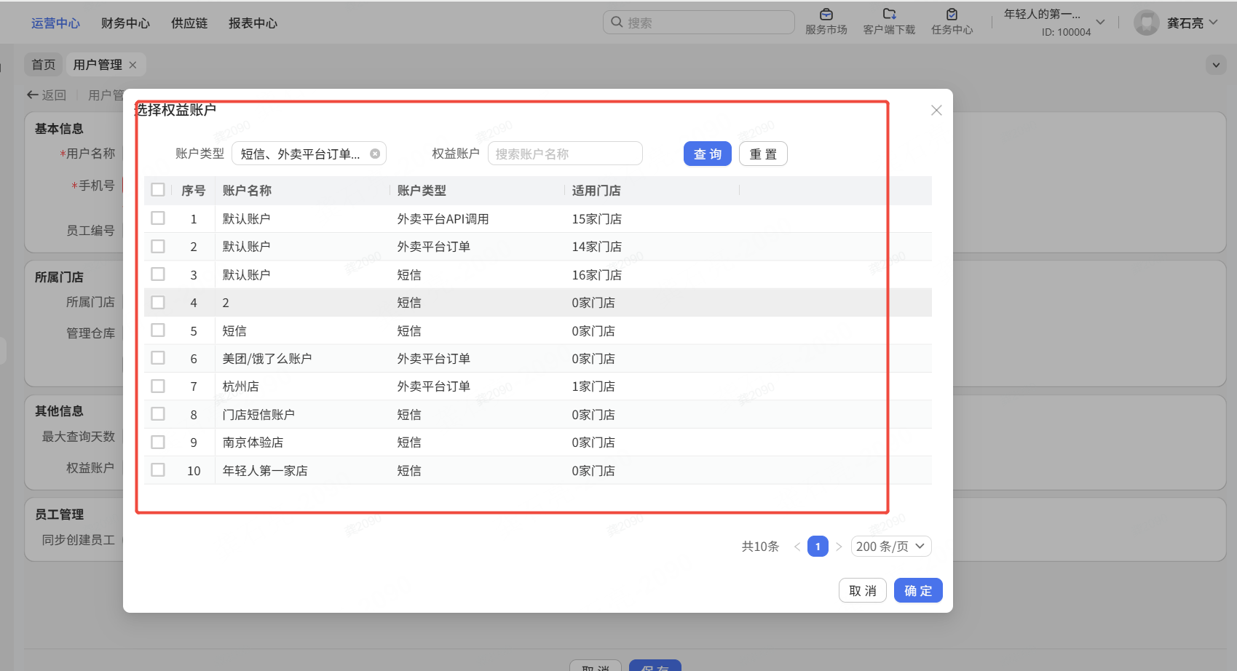
Task: Click the 外卖平台API调用 cell
Action: [443, 219]
